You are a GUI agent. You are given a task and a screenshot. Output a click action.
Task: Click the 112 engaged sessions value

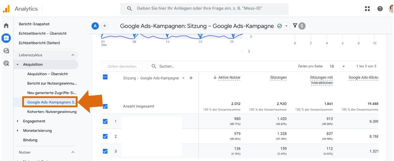[329, 149]
